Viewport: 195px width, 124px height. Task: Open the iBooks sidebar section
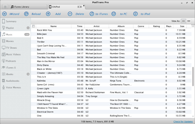pyautogui.click(x=15, y=74)
